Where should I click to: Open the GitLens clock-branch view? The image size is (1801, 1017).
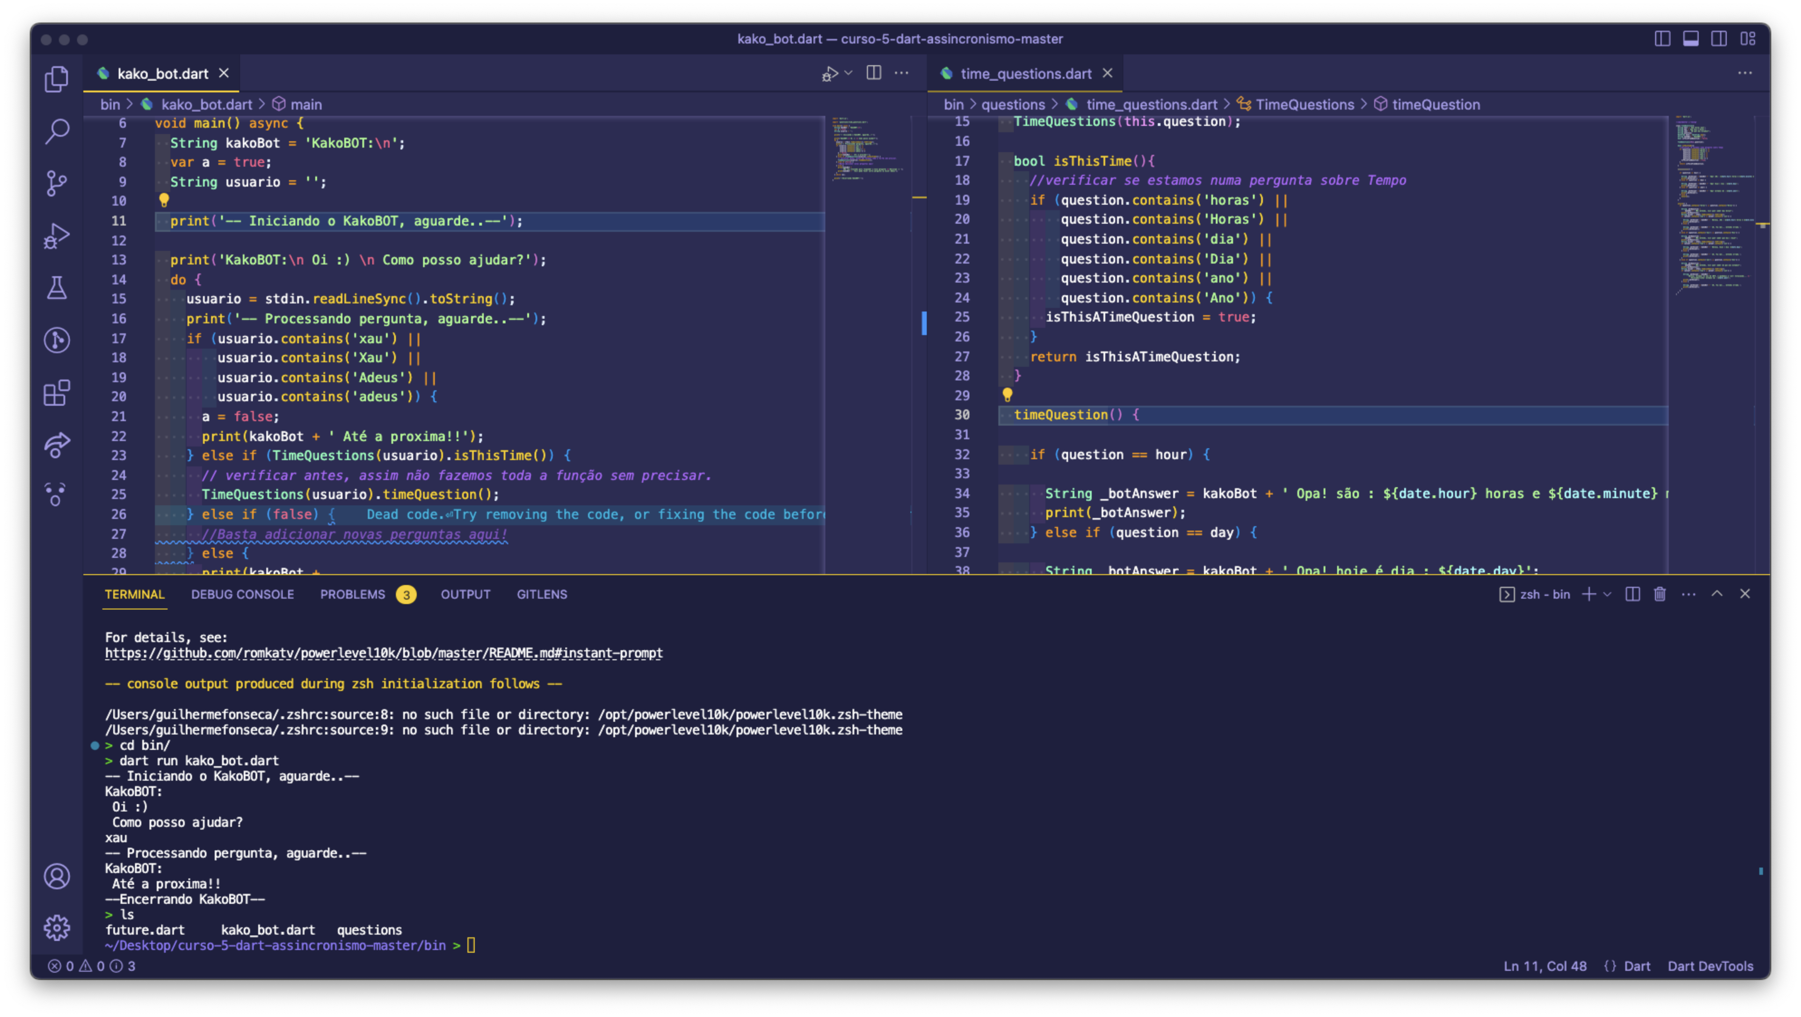click(57, 341)
